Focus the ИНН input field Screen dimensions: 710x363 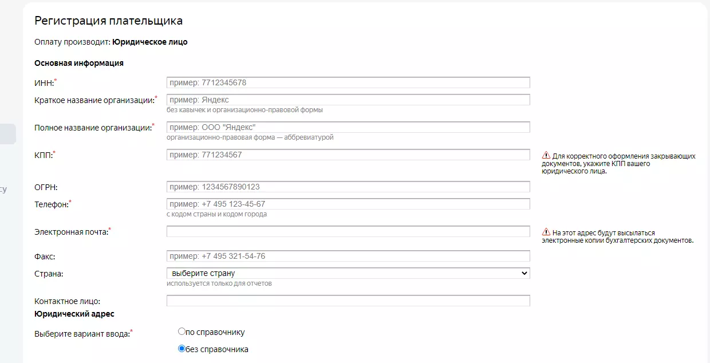click(x=348, y=82)
